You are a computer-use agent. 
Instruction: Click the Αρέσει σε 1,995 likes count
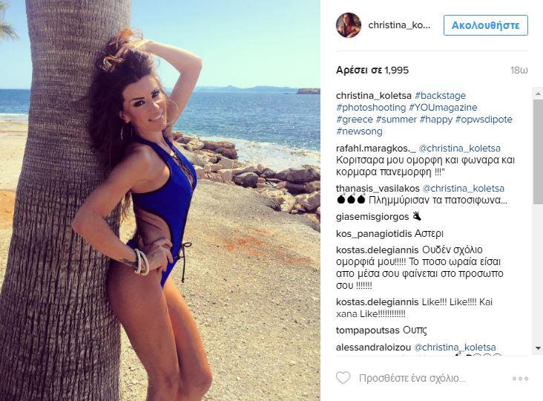(x=372, y=71)
